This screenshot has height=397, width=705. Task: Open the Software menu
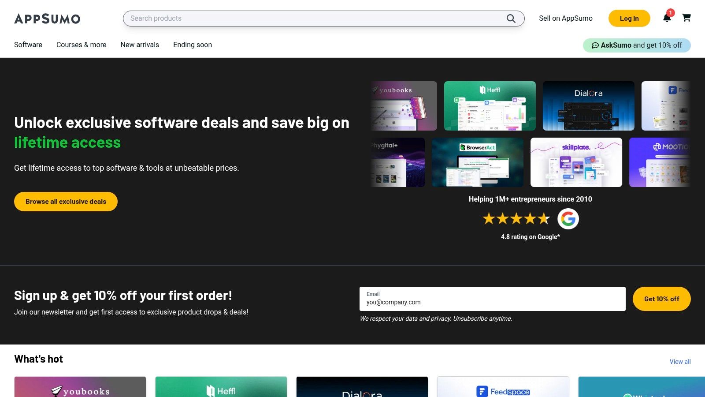tap(28, 45)
